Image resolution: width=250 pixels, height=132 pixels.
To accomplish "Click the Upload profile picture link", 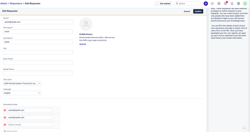I will click(83, 44).
